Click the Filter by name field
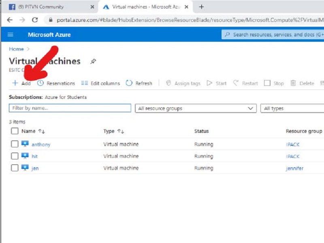The image size is (324, 243). (70, 108)
